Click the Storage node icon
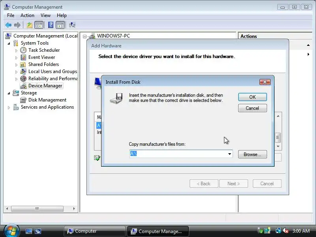 16,93
